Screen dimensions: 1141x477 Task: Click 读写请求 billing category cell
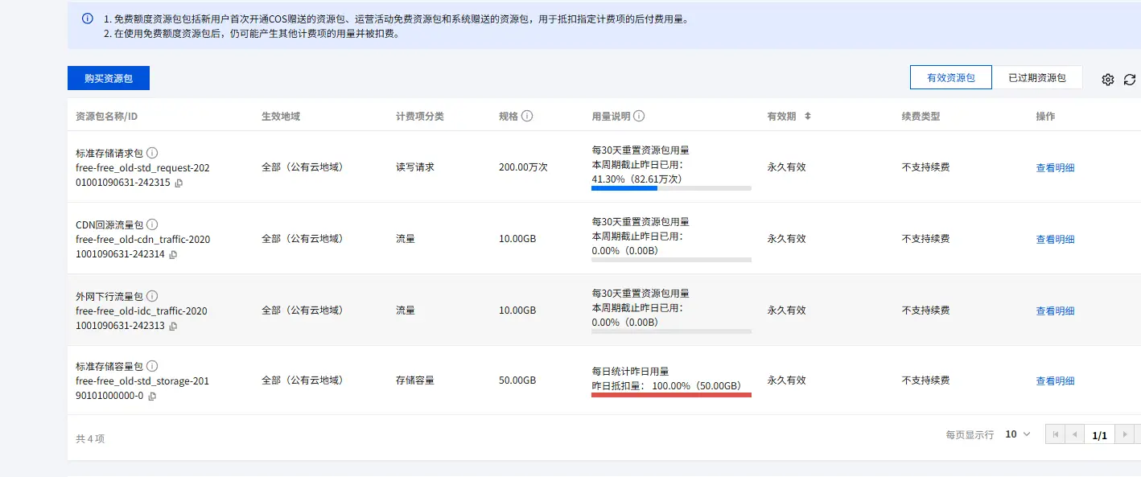coord(415,167)
